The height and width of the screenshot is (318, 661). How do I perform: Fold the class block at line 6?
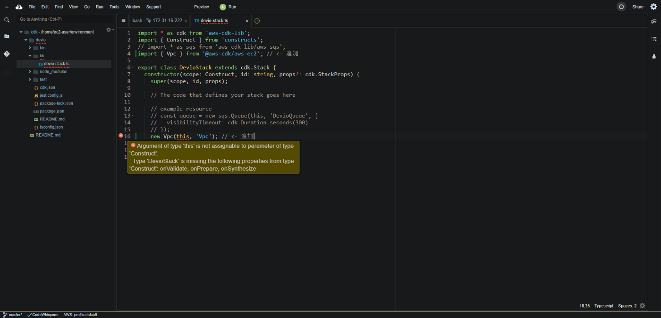pyautogui.click(x=133, y=68)
